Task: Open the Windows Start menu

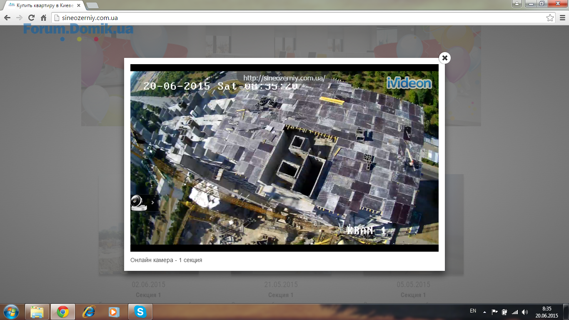Action: pyautogui.click(x=11, y=311)
